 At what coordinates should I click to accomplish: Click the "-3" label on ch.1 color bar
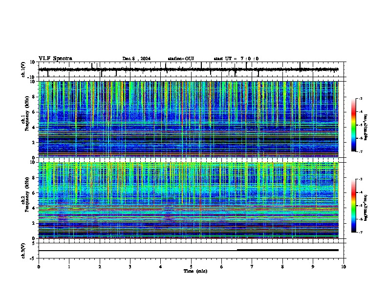click(x=360, y=98)
